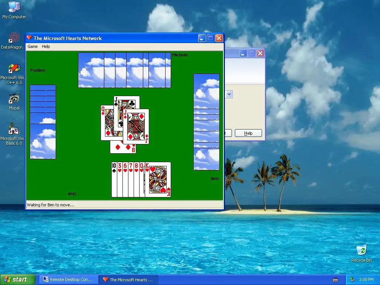The height and width of the screenshot is (285, 380).
Task: Click the keyboard icon in the taskbar
Action: 335,280
